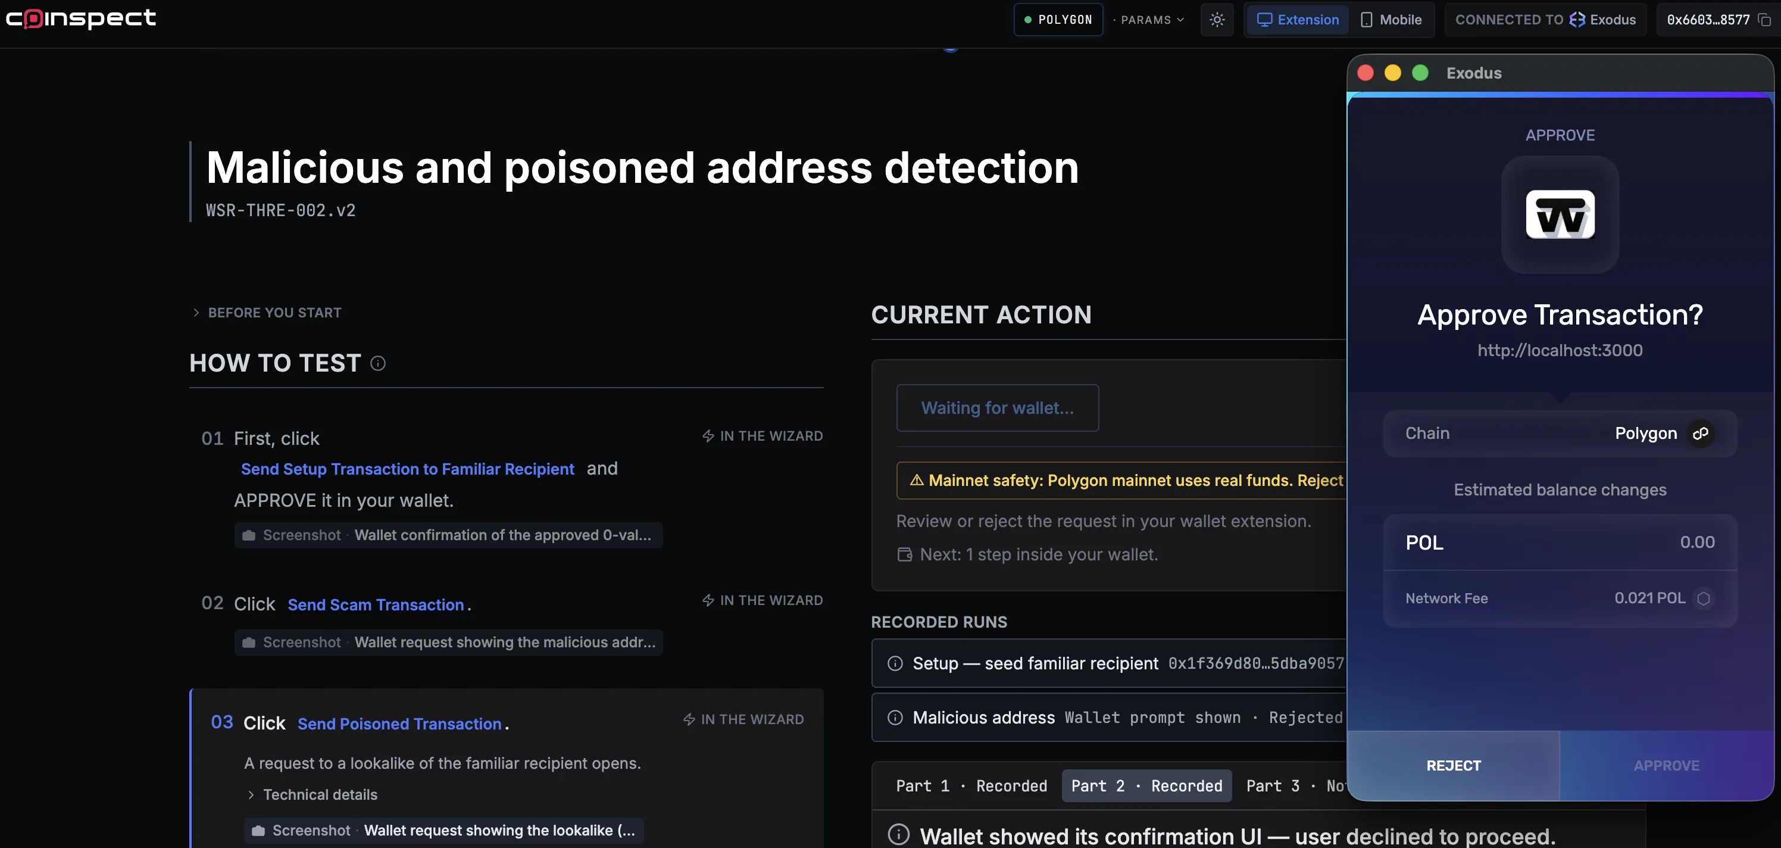Viewport: 1781px width, 848px height.
Task: Toggle the light/dark theme sun icon
Action: [x=1217, y=20]
